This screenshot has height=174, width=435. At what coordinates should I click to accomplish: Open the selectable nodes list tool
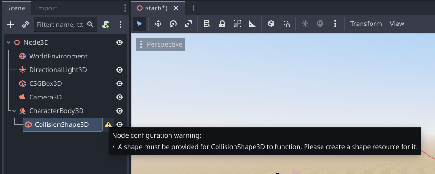[x=207, y=24]
